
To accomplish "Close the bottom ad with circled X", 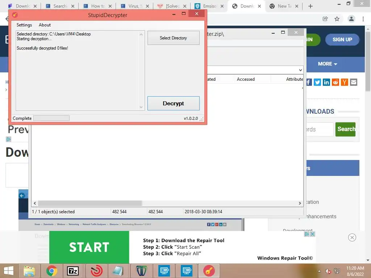I will [352, 237].
